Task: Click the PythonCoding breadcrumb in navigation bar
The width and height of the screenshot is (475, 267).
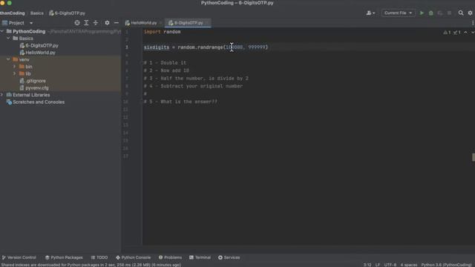Action: [13, 13]
